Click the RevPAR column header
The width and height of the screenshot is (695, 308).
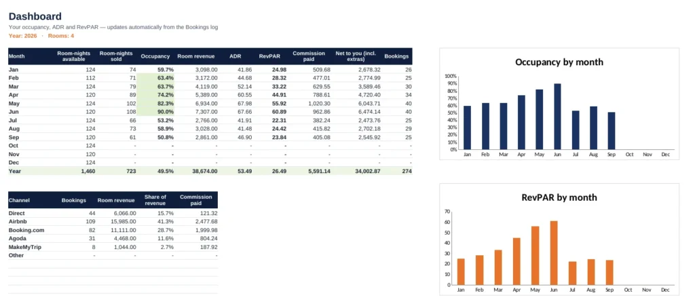coord(269,56)
